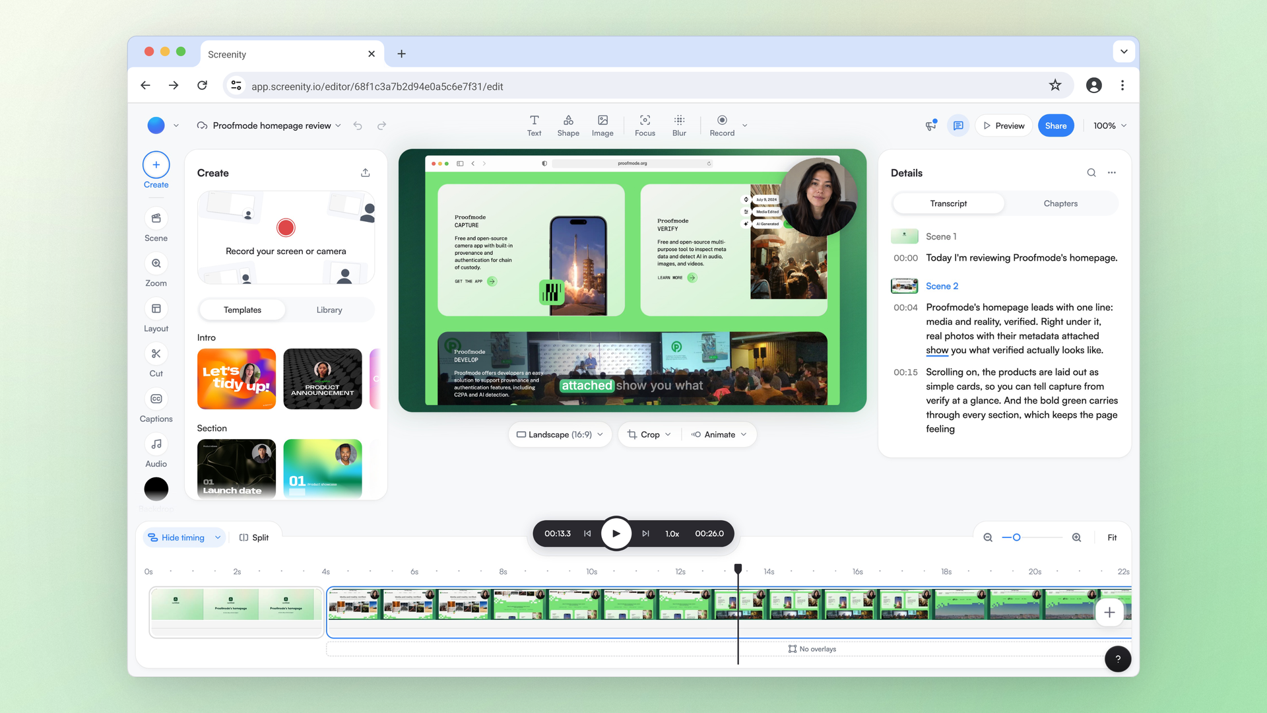Open Details panel more options menu
The height and width of the screenshot is (713, 1267).
pos(1112,173)
